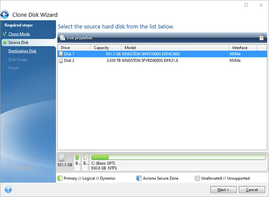
Task: Click the blue Acronis Secure Zone swatch
Action: coord(139,178)
